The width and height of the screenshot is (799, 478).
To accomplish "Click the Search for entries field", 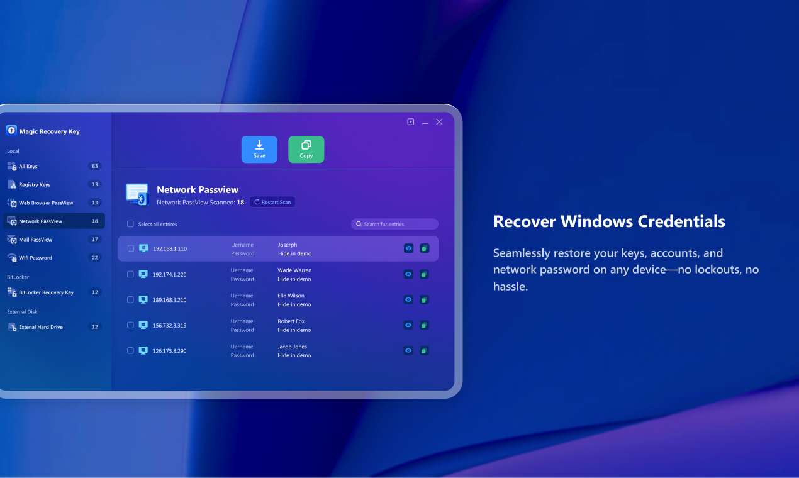I will point(394,224).
